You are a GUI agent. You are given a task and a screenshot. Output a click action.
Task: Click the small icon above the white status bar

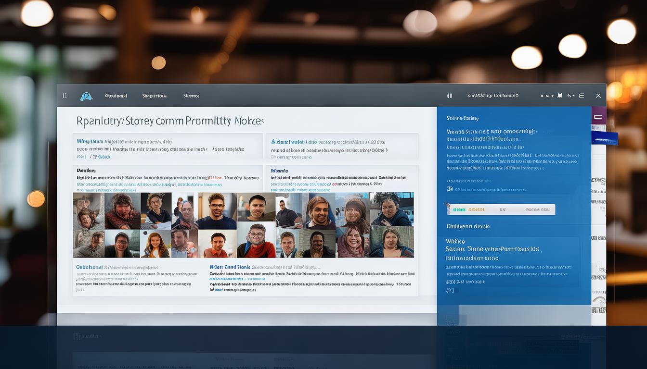450,189
